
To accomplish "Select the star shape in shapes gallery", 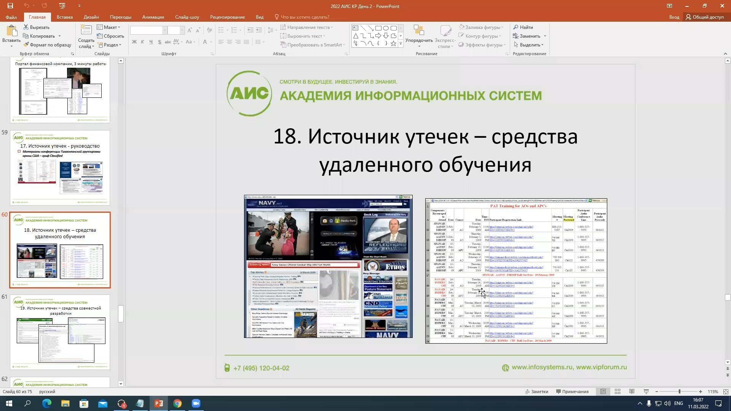I will click(393, 44).
